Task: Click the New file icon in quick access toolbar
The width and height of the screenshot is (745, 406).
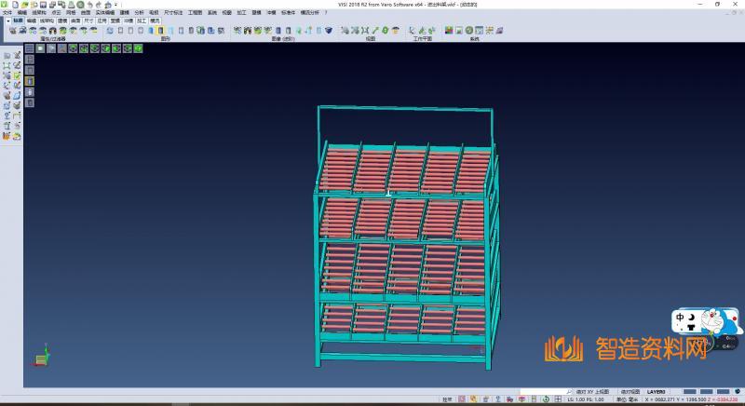Action: 14,4
